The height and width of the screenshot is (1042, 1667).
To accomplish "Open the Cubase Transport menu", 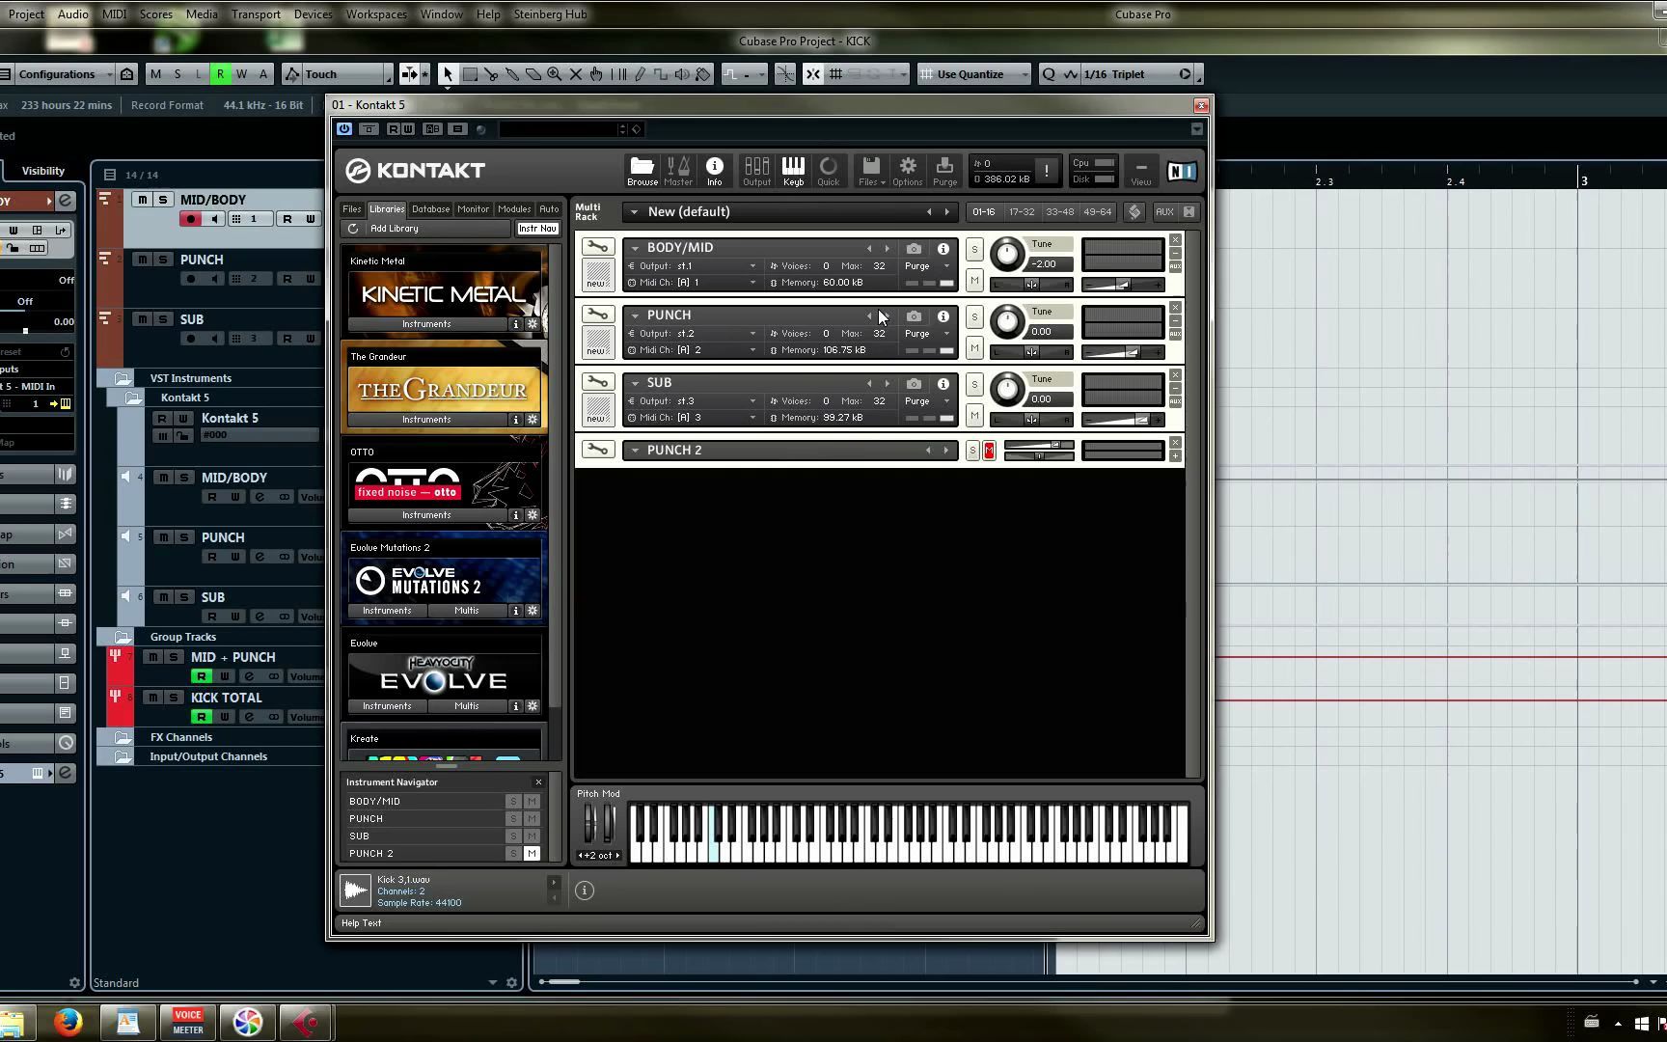I will 256,14.
